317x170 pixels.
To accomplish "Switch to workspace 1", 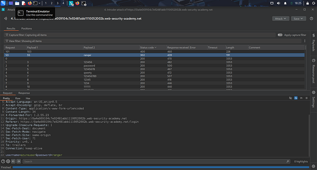I will 46,3.
